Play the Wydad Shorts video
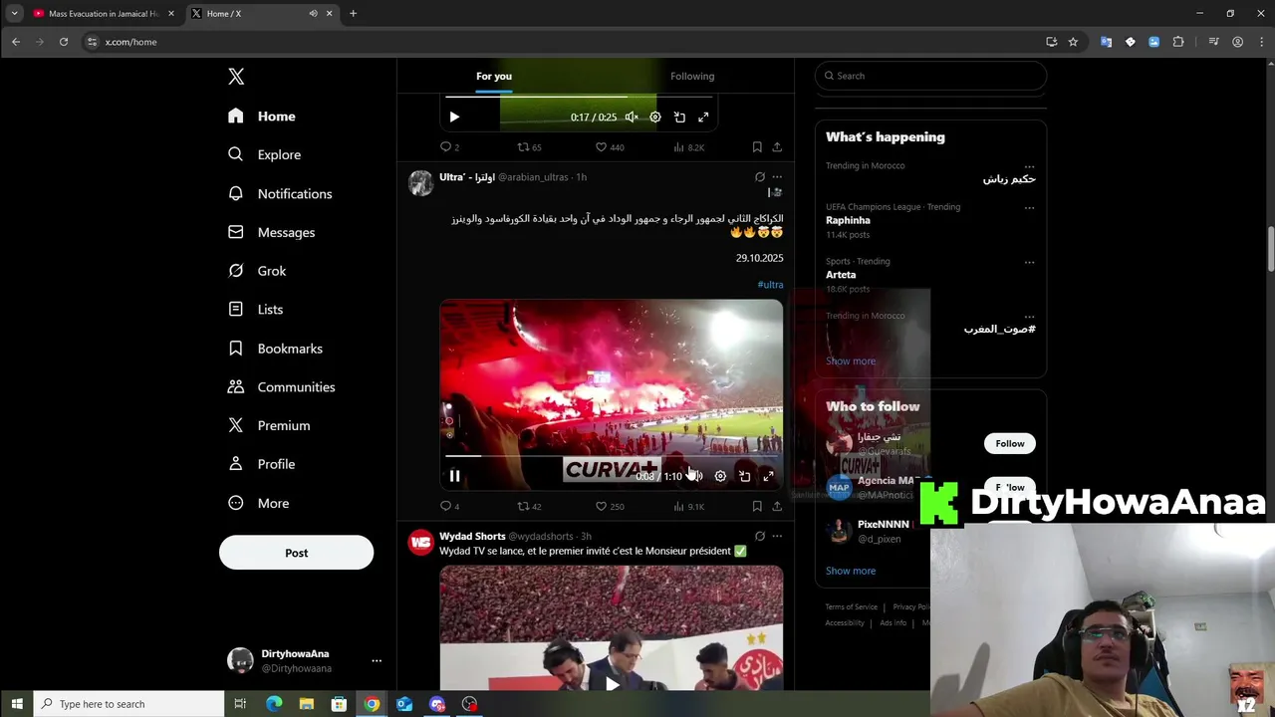This screenshot has height=717, width=1275. (612, 683)
